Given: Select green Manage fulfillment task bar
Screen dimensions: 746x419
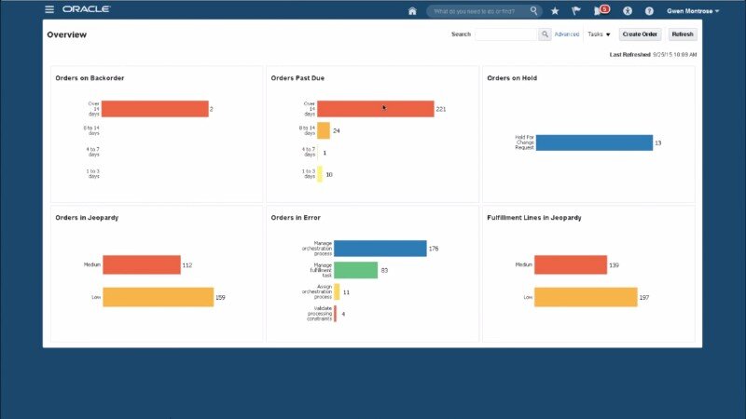Looking at the screenshot, I should (x=355, y=270).
